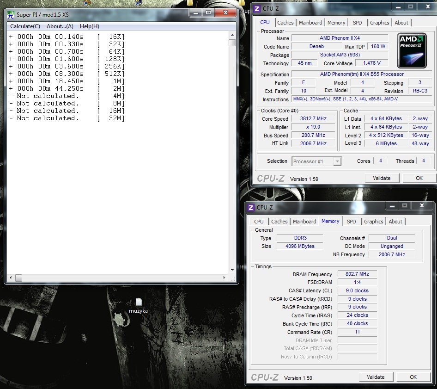The height and width of the screenshot is (389, 437).
Task: Select Memory tab in lower CPU-Z window
Action: (x=330, y=221)
